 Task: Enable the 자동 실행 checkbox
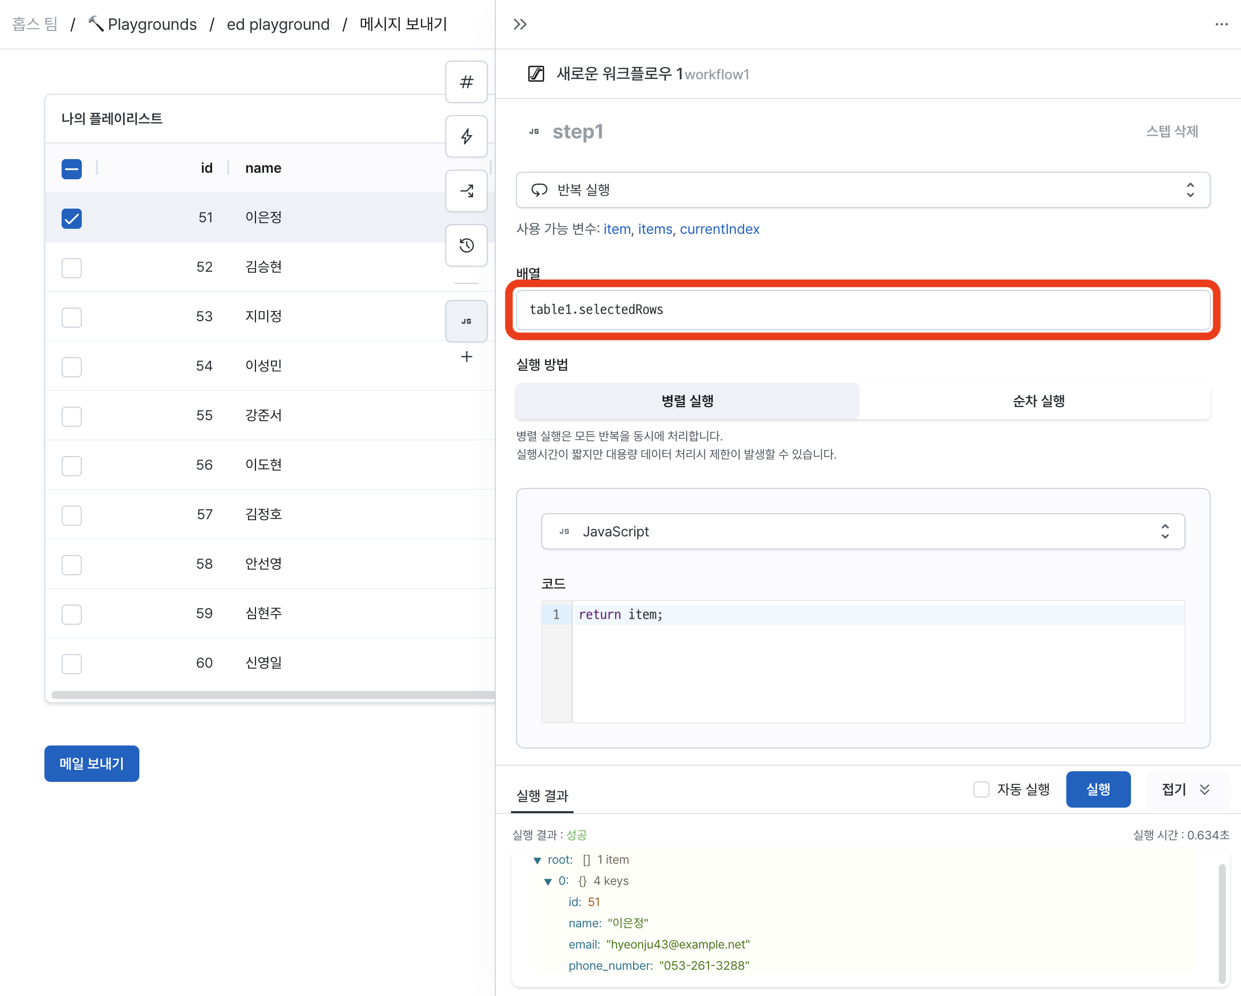[x=981, y=789]
